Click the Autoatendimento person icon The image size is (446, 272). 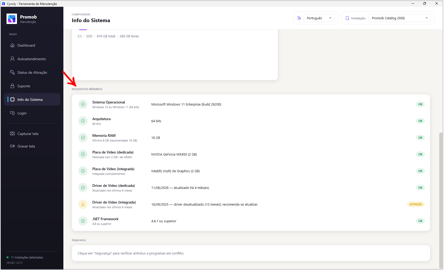click(12, 59)
